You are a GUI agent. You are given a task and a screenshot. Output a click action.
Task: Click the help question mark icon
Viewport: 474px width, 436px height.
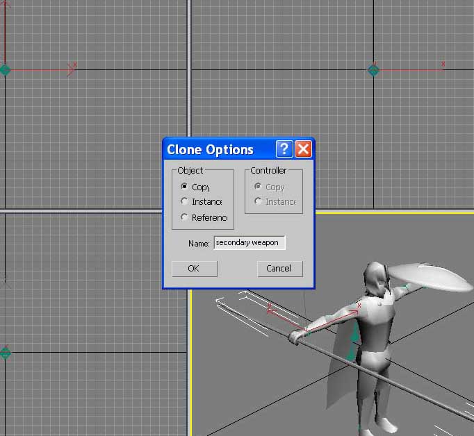(284, 149)
